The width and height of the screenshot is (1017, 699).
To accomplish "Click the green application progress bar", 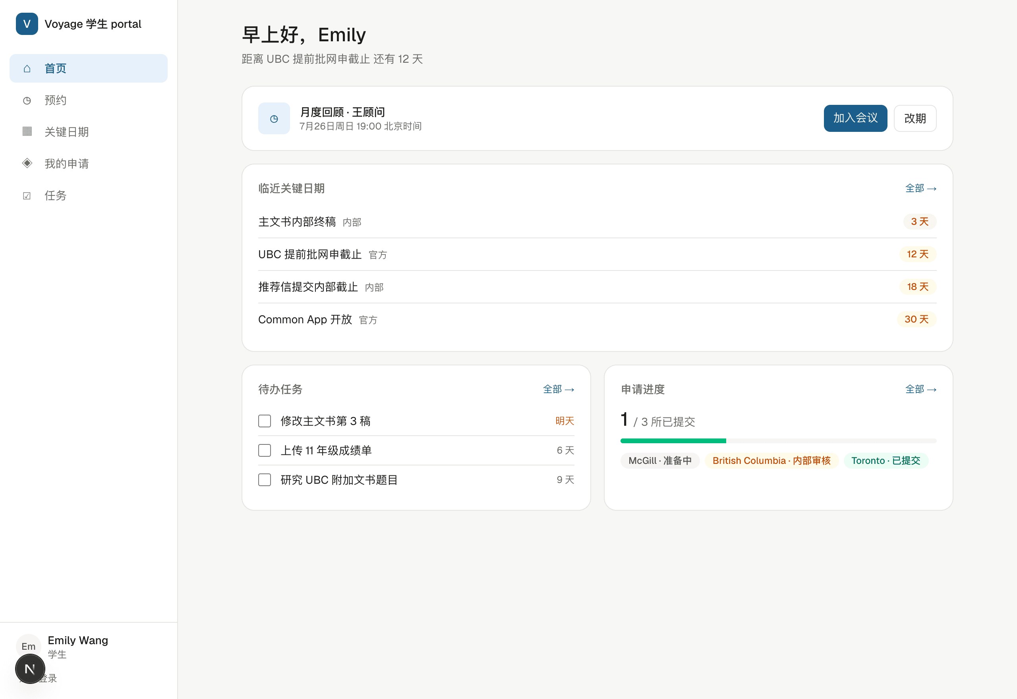I will pyautogui.click(x=673, y=440).
